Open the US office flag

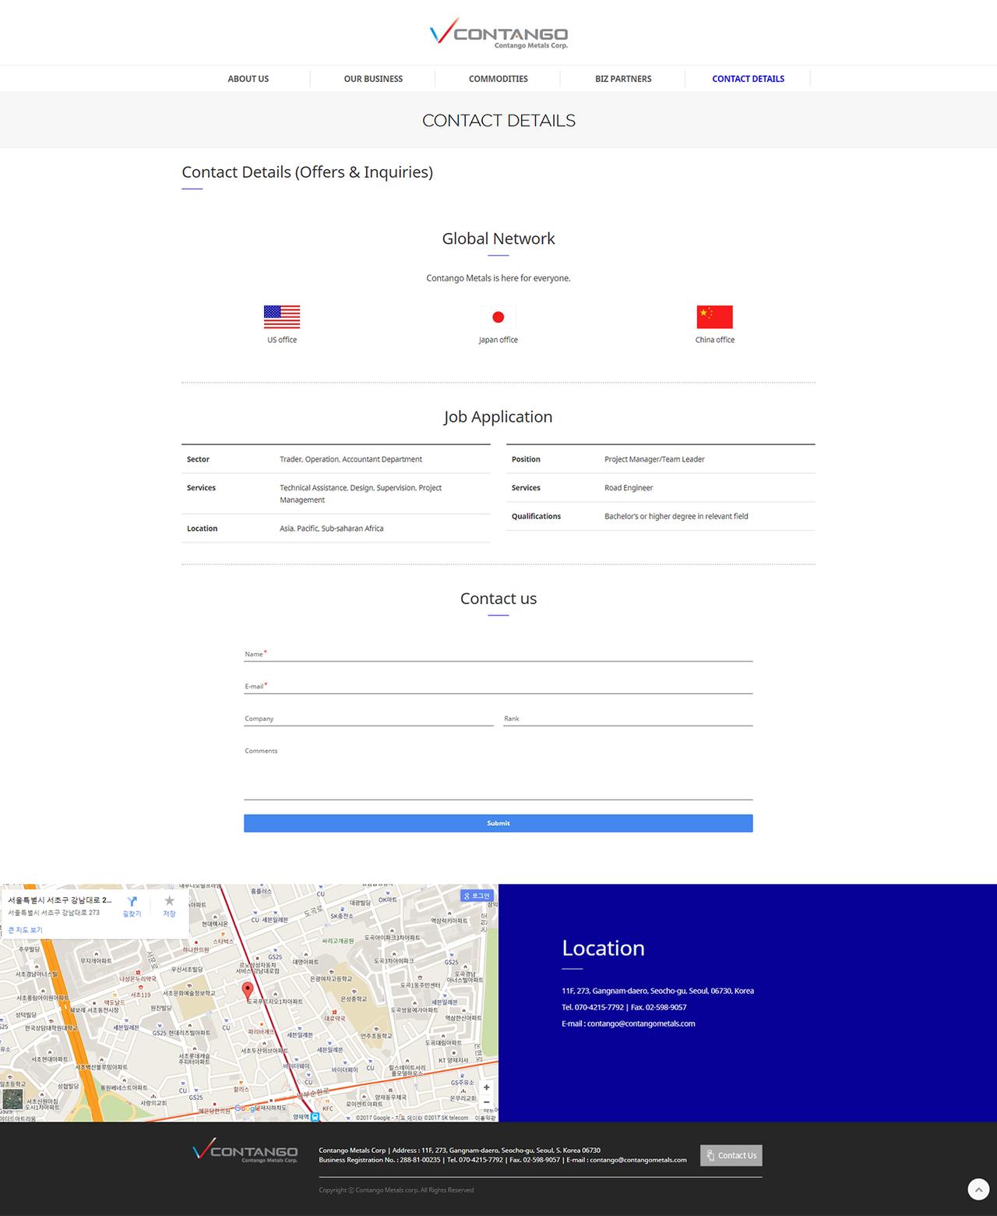(x=282, y=316)
